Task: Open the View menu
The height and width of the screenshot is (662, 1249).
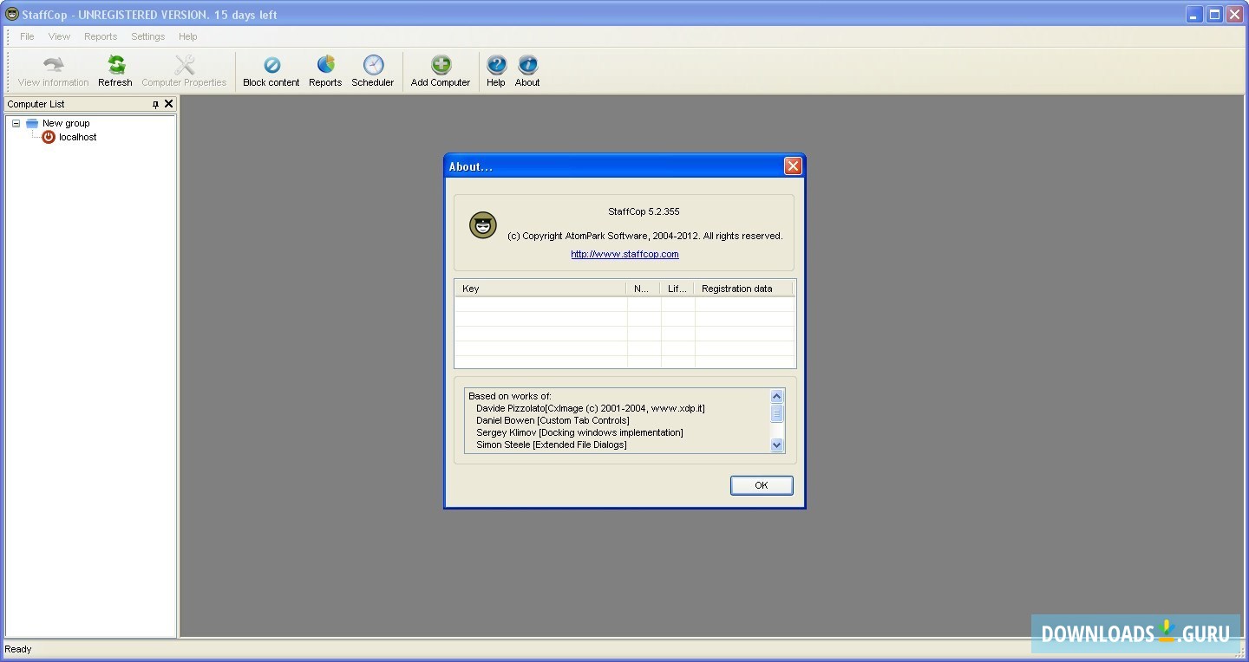Action: [x=59, y=36]
